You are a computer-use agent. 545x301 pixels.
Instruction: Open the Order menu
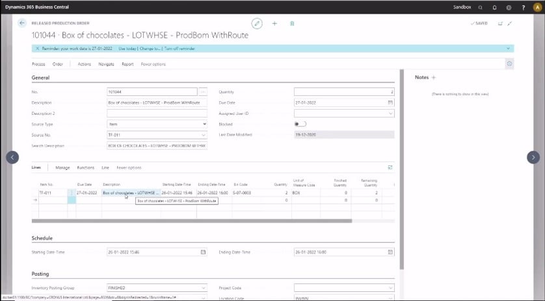pos(58,64)
